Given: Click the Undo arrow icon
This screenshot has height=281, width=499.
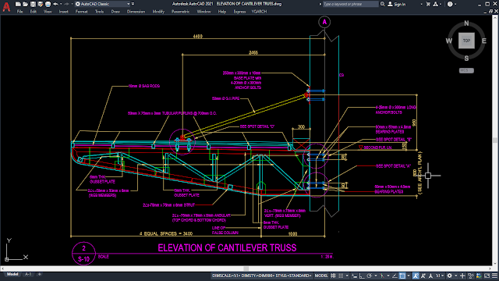Looking at the screenshot, I should [x=55, y=4].
